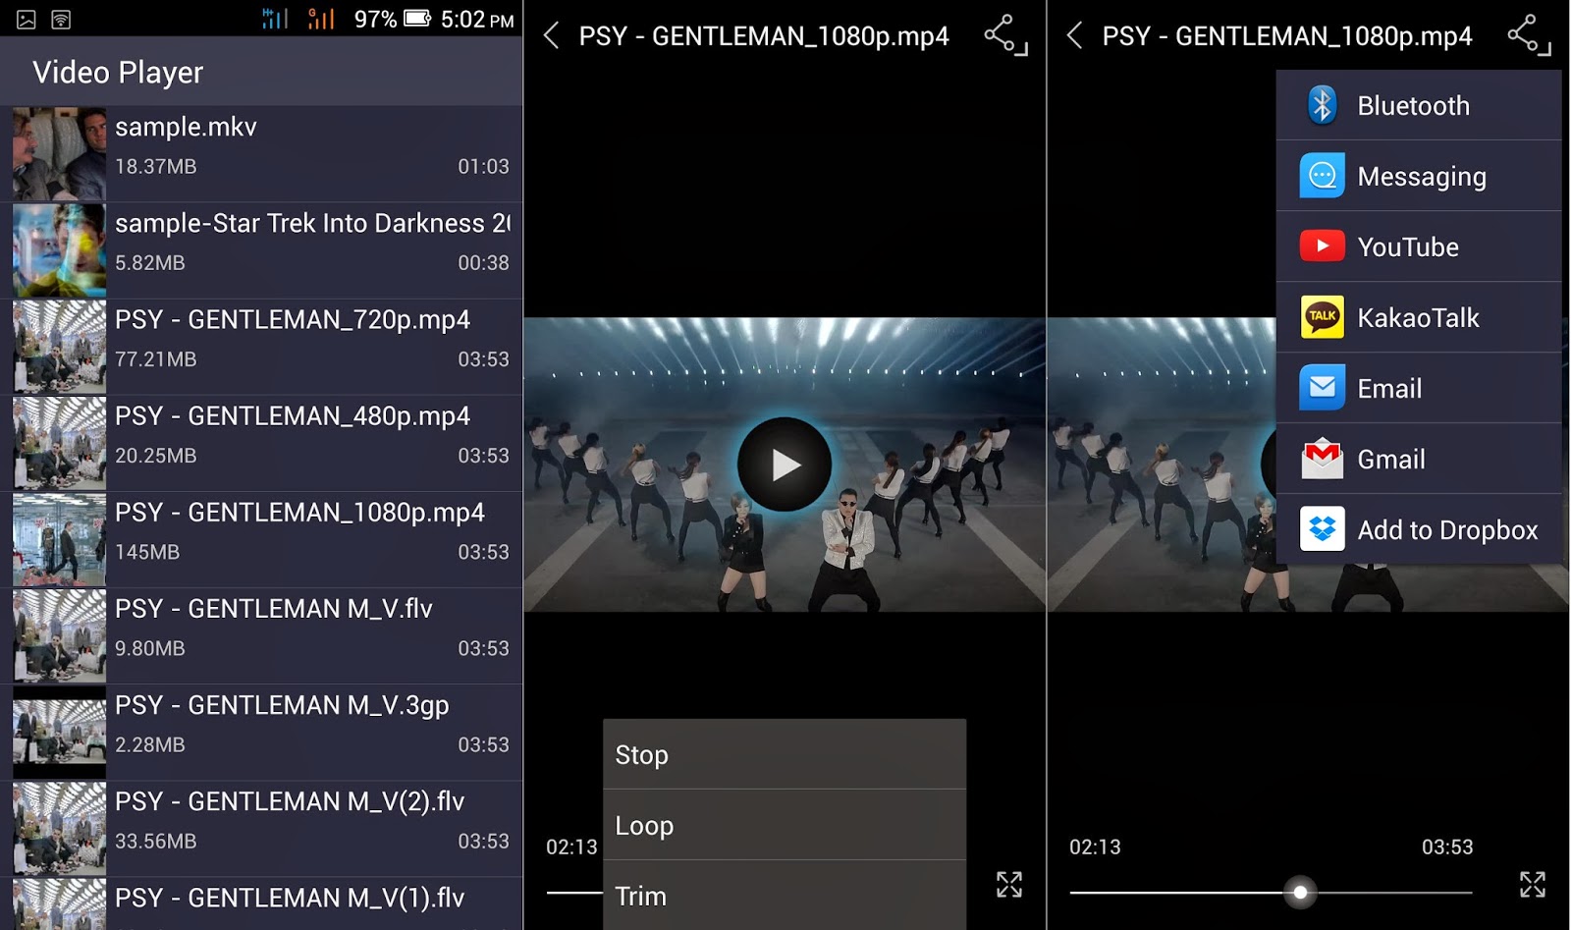Click the Video Player header title
The image size is (1571, 930).
pyautogui.click(x=118, y=72)
